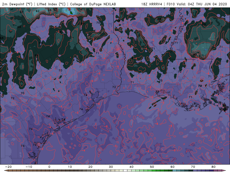Click the 67 dewpoint value on the map
230x172 pixels.
tap(22, 12)
